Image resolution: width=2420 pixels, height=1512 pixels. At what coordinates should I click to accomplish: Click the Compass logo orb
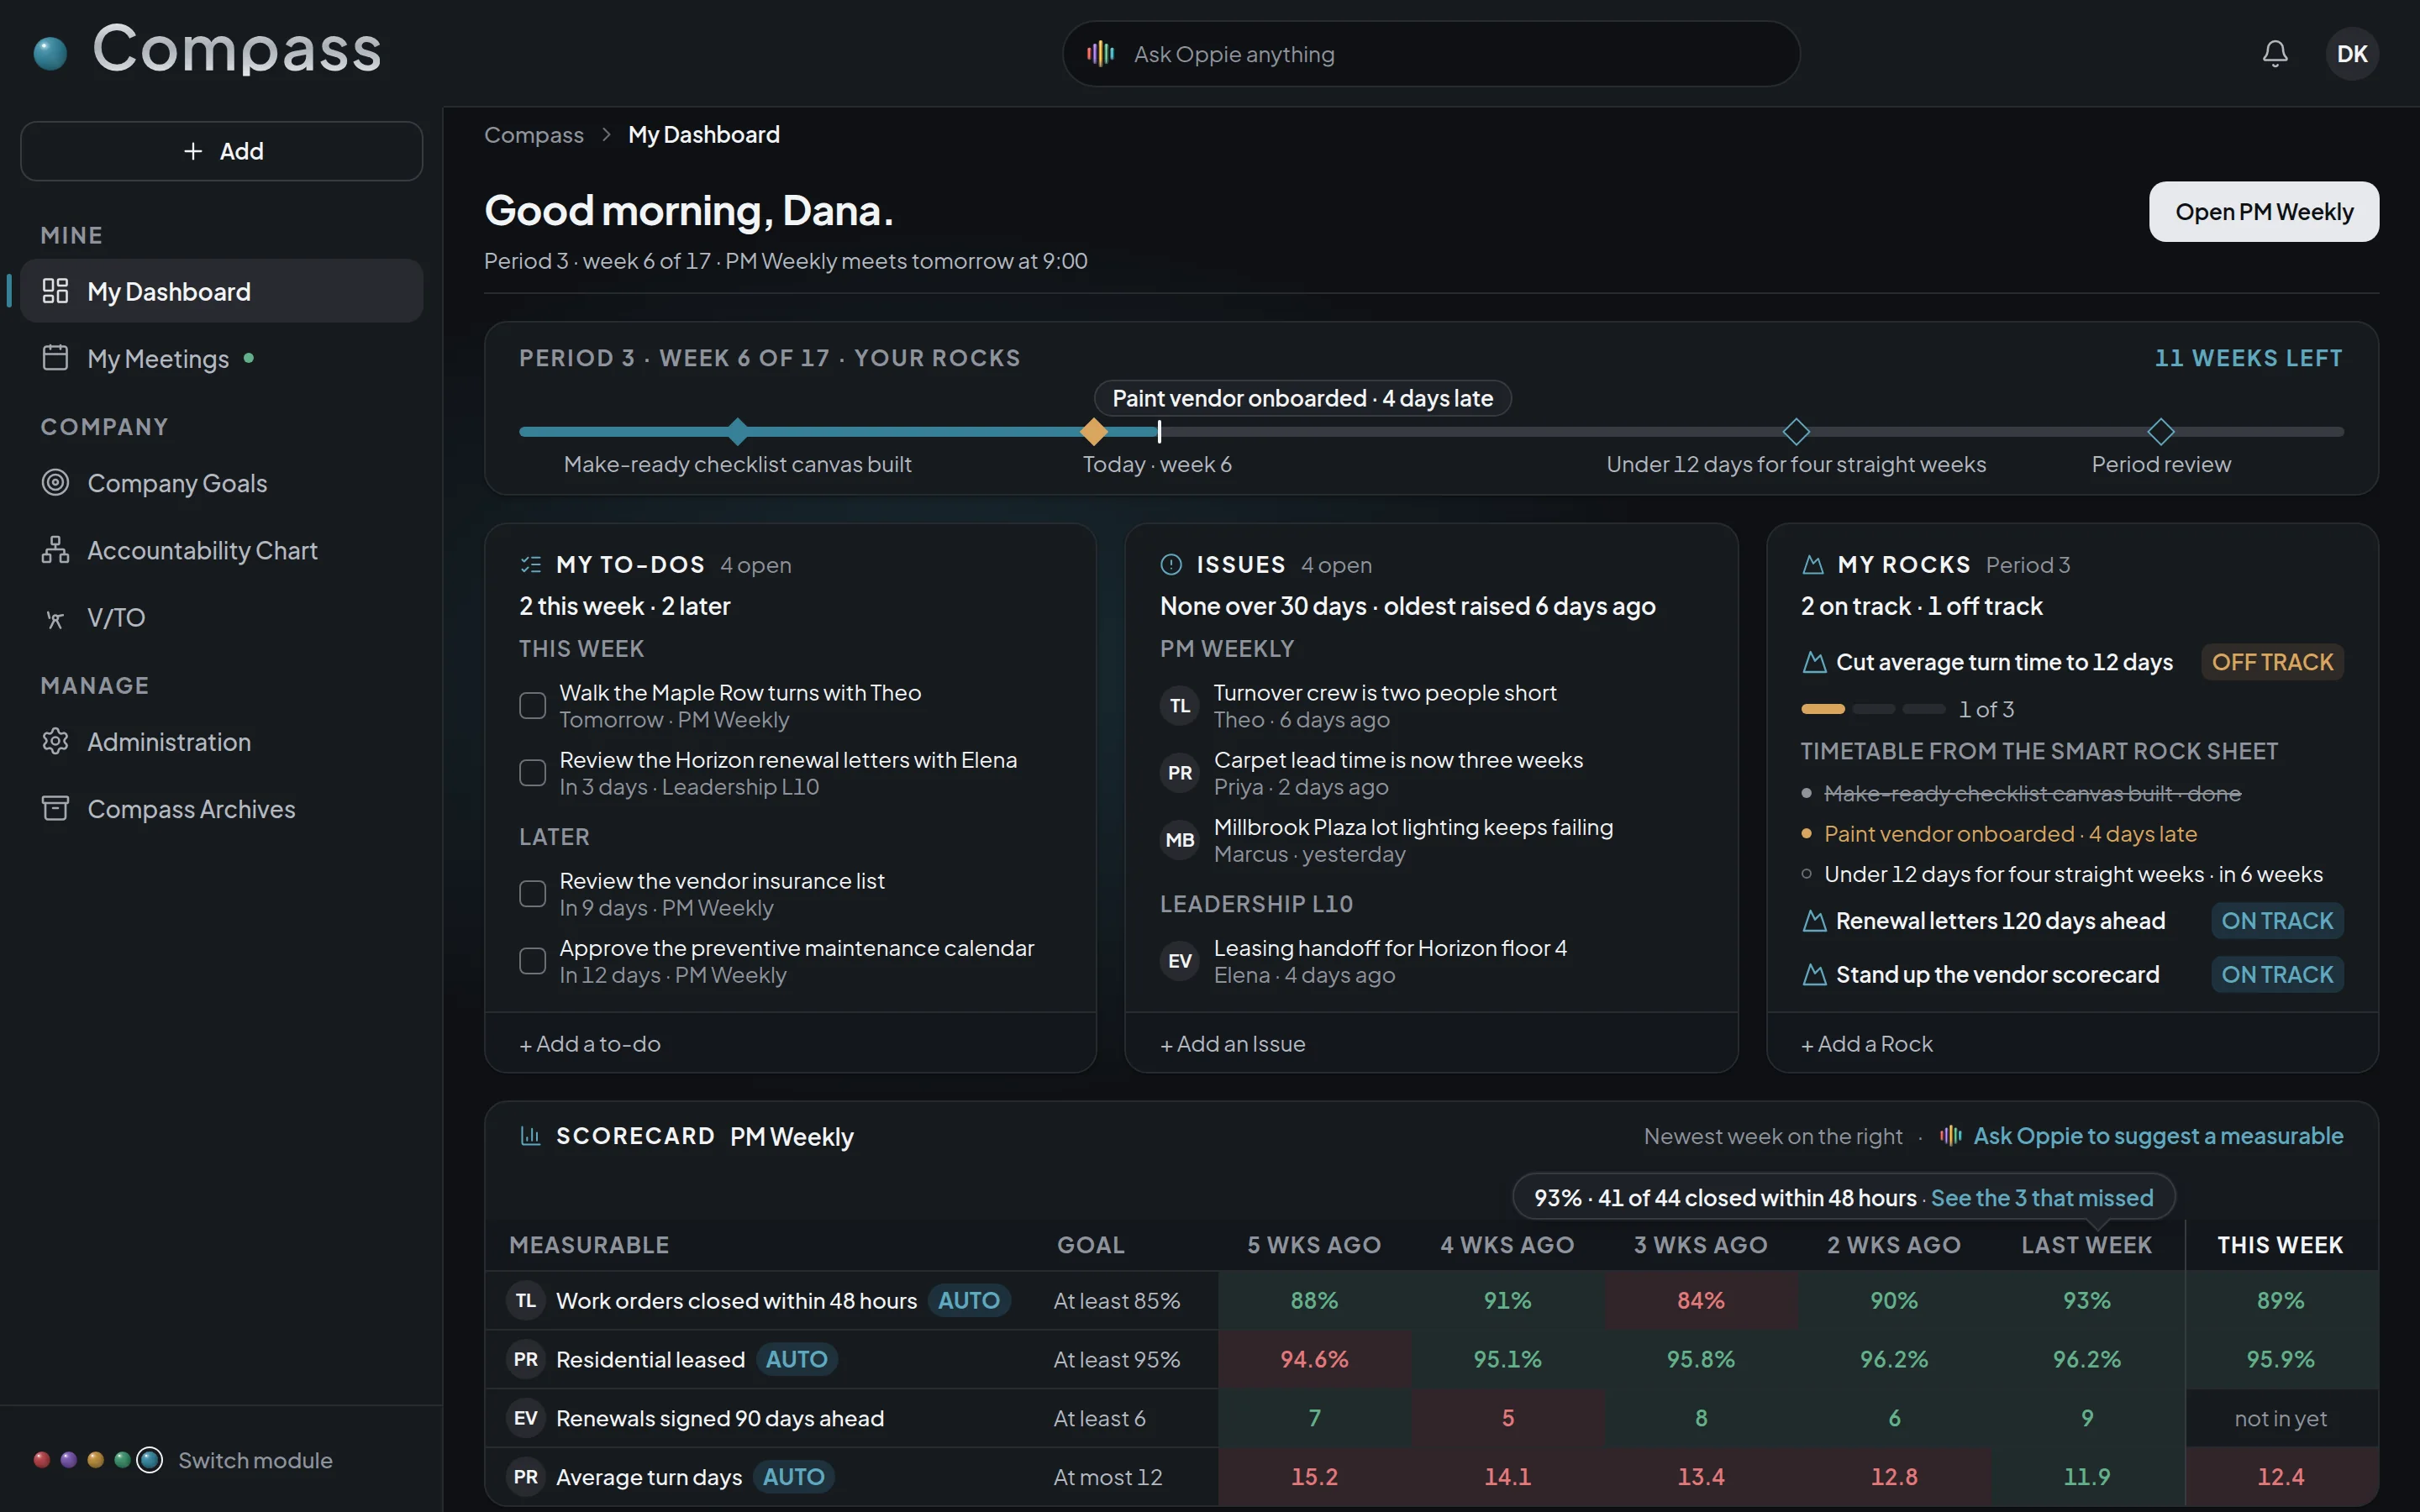[x=50, y=53]
